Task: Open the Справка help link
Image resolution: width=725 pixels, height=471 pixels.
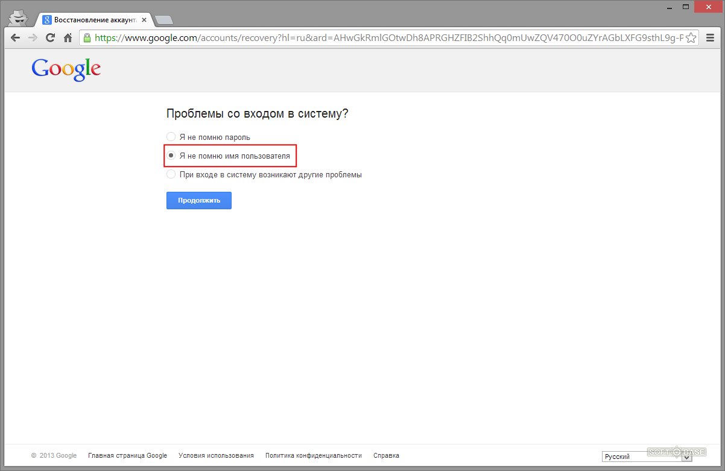Action: [x=386, y=456]
